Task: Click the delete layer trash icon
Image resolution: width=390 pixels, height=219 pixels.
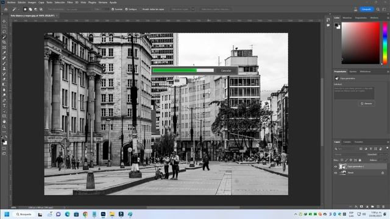Action: [383, 207]
